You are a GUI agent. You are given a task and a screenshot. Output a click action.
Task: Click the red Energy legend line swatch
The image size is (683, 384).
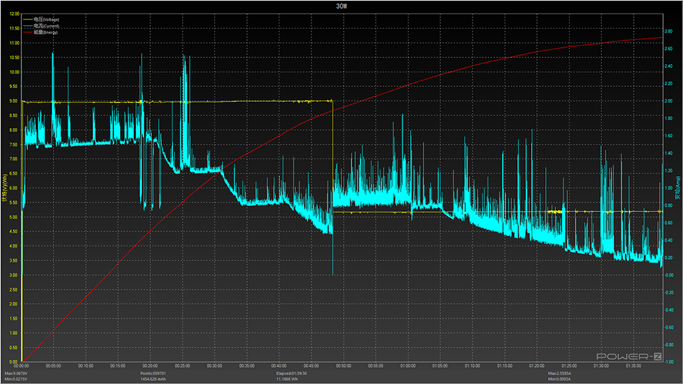click(x=28, y=32)
